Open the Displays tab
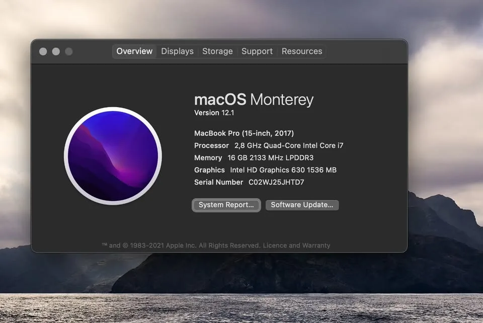Screen dimensions: 483x323 tap(177, 51)
